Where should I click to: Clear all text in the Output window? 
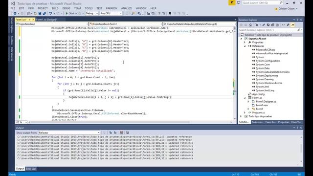tap(121, 132)
